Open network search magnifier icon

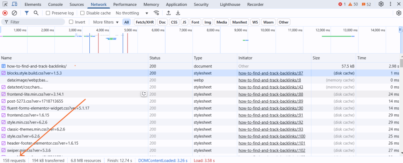36,13
